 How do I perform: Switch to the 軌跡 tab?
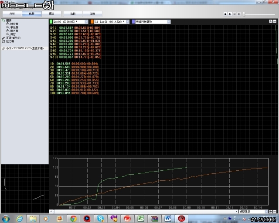(x=32, y=14)
